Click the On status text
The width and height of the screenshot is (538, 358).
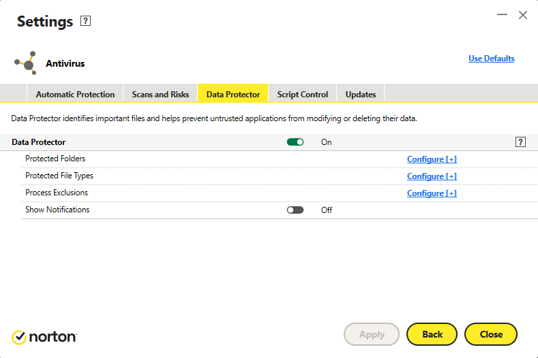pyautogui.click(x=327, y=142)
